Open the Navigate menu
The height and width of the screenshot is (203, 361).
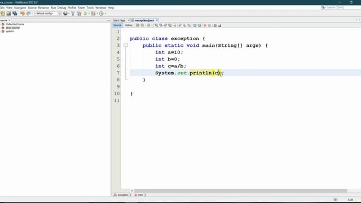tap(20, 8)
